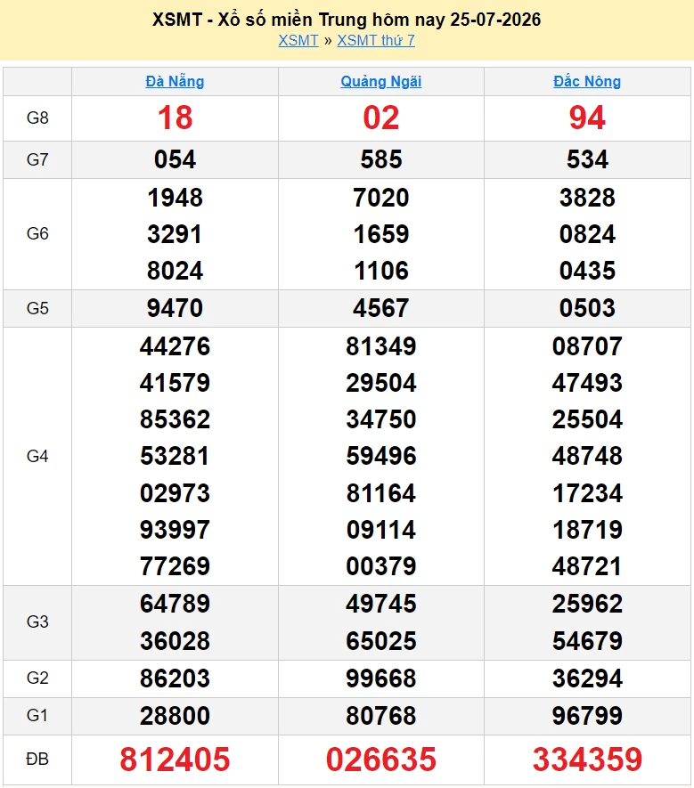This screenshot has height=788, width=694.
Task: Click G5 number 9470
Action: (175, 308)
